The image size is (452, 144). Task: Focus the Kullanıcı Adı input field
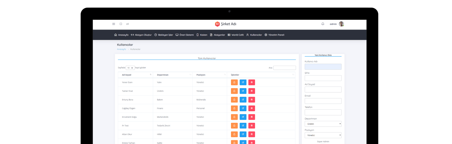323,67
